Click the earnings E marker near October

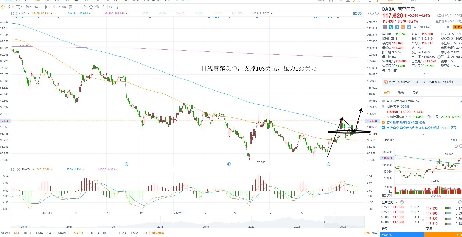[127, 164]
